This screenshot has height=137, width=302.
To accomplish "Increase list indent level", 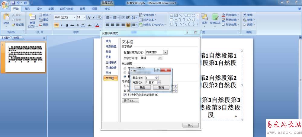I will click(128, 18).
